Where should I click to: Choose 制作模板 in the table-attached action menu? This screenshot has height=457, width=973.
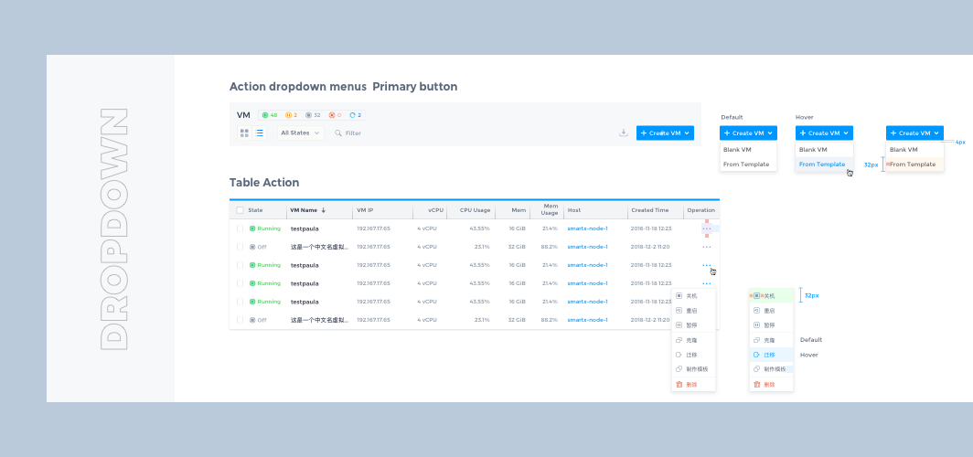[694, 369]
